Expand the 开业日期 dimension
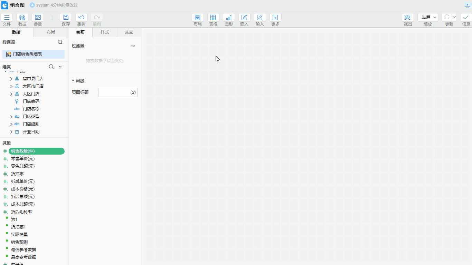Screen dimensions: 472x265 [11, 132]
